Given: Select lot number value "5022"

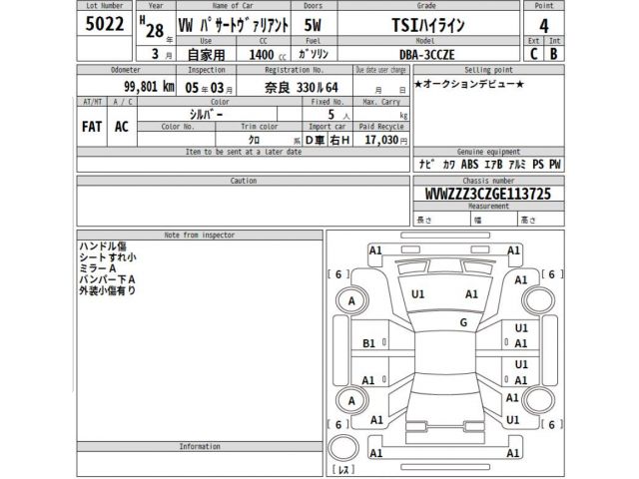Looking at the screenshot, I should [105, 24].
